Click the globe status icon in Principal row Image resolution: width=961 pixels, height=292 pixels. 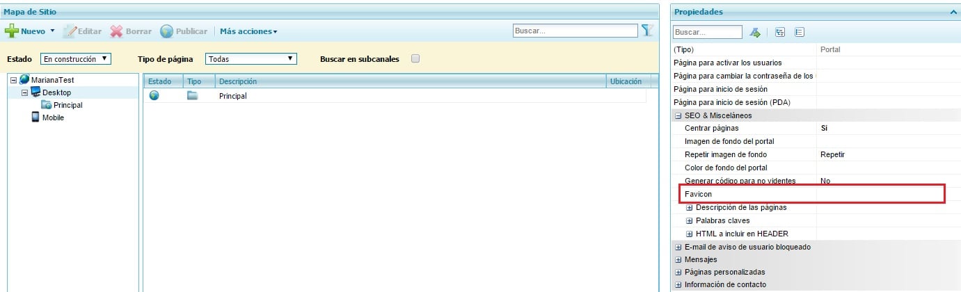[154, 96]
